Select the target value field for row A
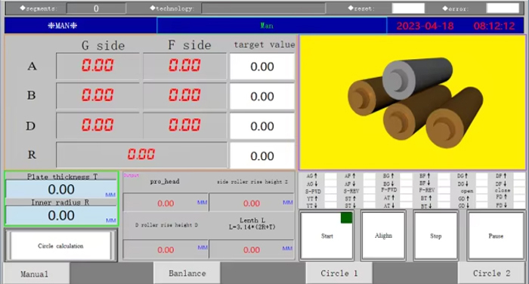The width and height of the screenshot is (529, 284). coord(262,66)
